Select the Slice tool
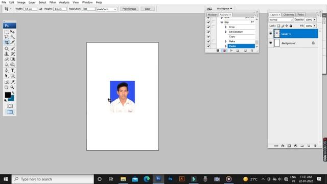Viewport: 327px width, 184px height. point(12,42)
